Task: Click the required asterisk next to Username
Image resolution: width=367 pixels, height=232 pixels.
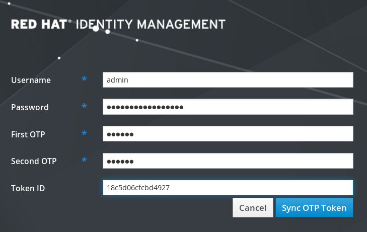Action: point(84,79)
